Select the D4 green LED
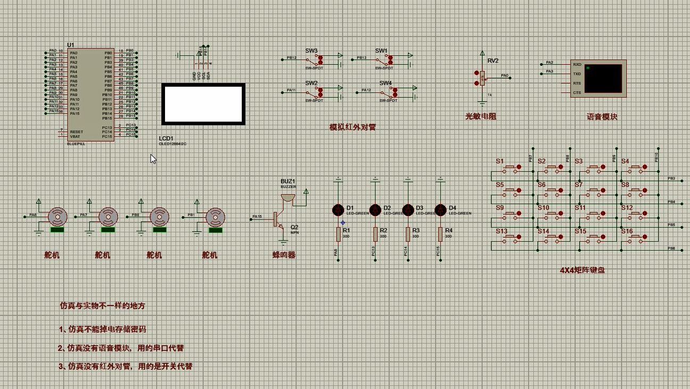Screen dimensions: 690x389 [x=440, y=210]
